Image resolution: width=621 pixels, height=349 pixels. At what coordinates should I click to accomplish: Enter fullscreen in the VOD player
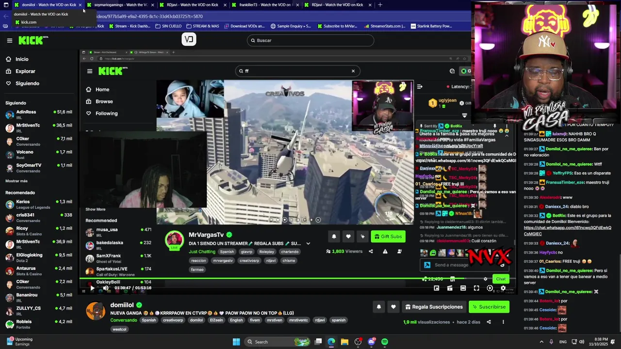(x=476, y=288)
